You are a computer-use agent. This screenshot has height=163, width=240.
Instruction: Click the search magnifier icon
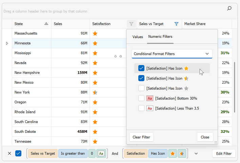point(229,8)
